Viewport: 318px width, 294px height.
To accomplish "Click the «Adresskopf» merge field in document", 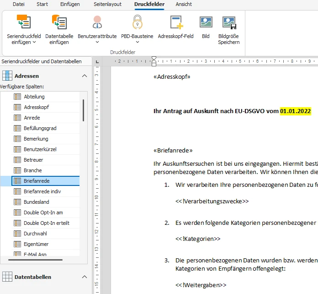I will point(172,76).
